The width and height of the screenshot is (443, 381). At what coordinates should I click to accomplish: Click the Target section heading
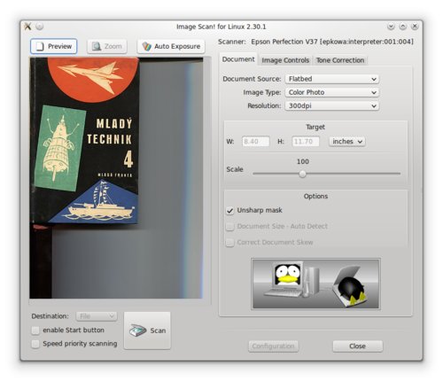pos(315,127)
